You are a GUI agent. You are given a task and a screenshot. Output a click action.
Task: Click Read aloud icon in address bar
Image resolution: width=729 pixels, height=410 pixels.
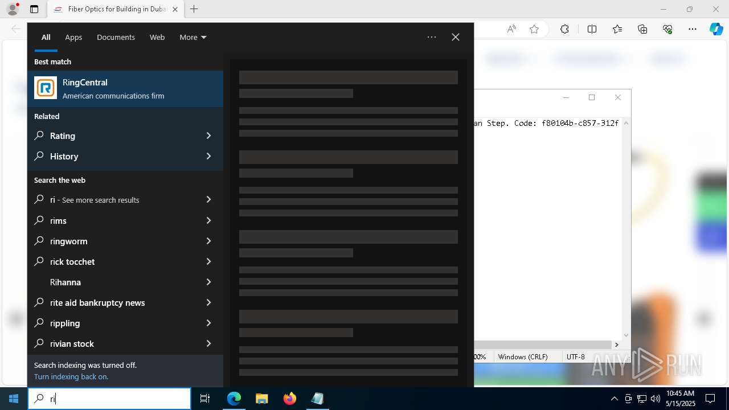tap(511, 29)
